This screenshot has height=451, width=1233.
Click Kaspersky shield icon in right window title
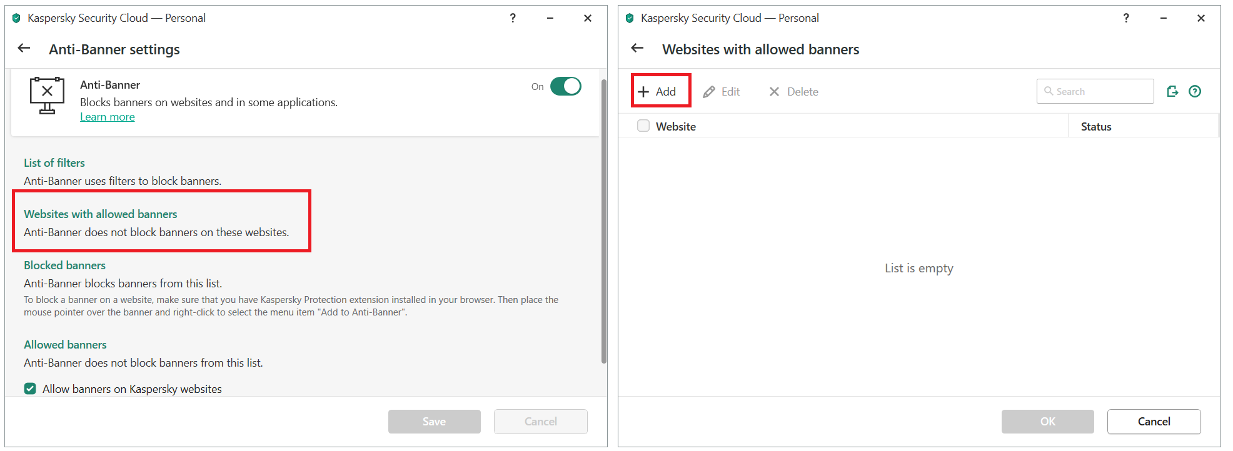click(x=630, y=18)
